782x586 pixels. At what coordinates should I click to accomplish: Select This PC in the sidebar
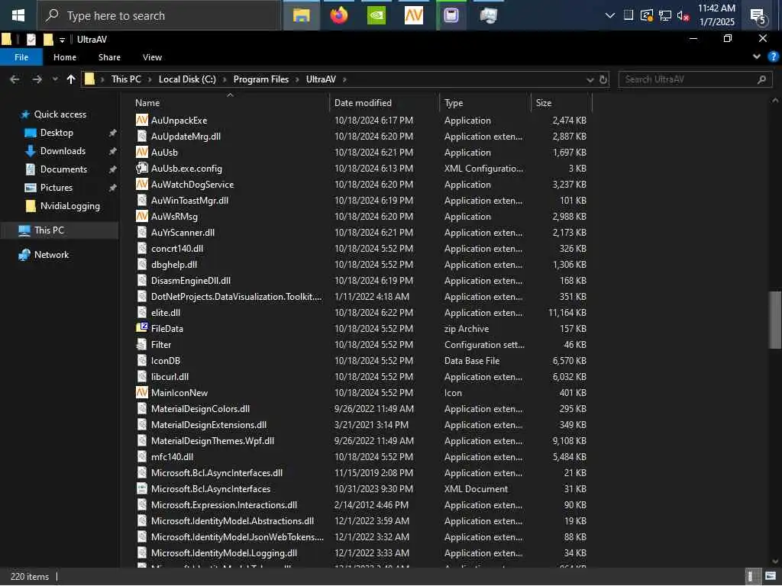49,230
